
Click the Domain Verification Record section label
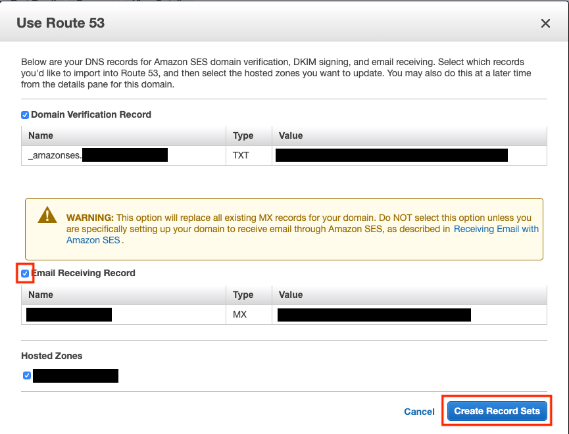point(91,114)
